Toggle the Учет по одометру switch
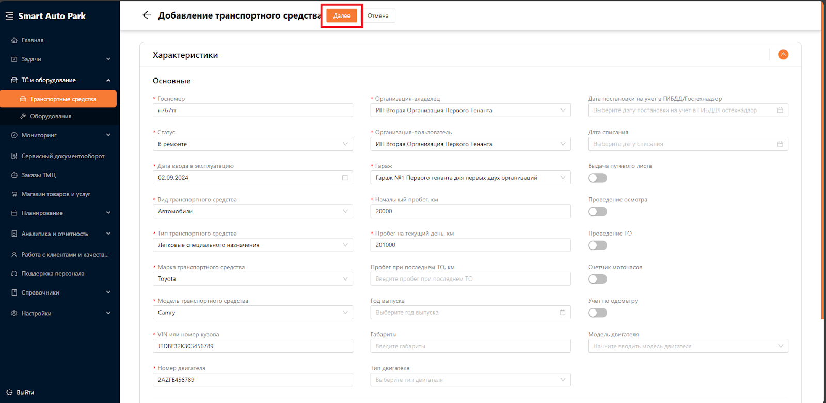Viewport: 826px width, 403px height. [597, 313]
